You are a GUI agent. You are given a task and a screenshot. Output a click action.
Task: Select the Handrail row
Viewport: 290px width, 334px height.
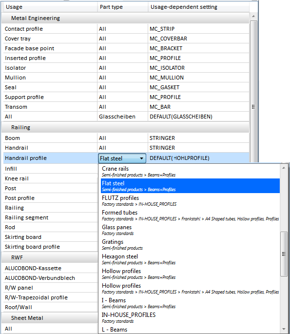(x=126, y=148)
